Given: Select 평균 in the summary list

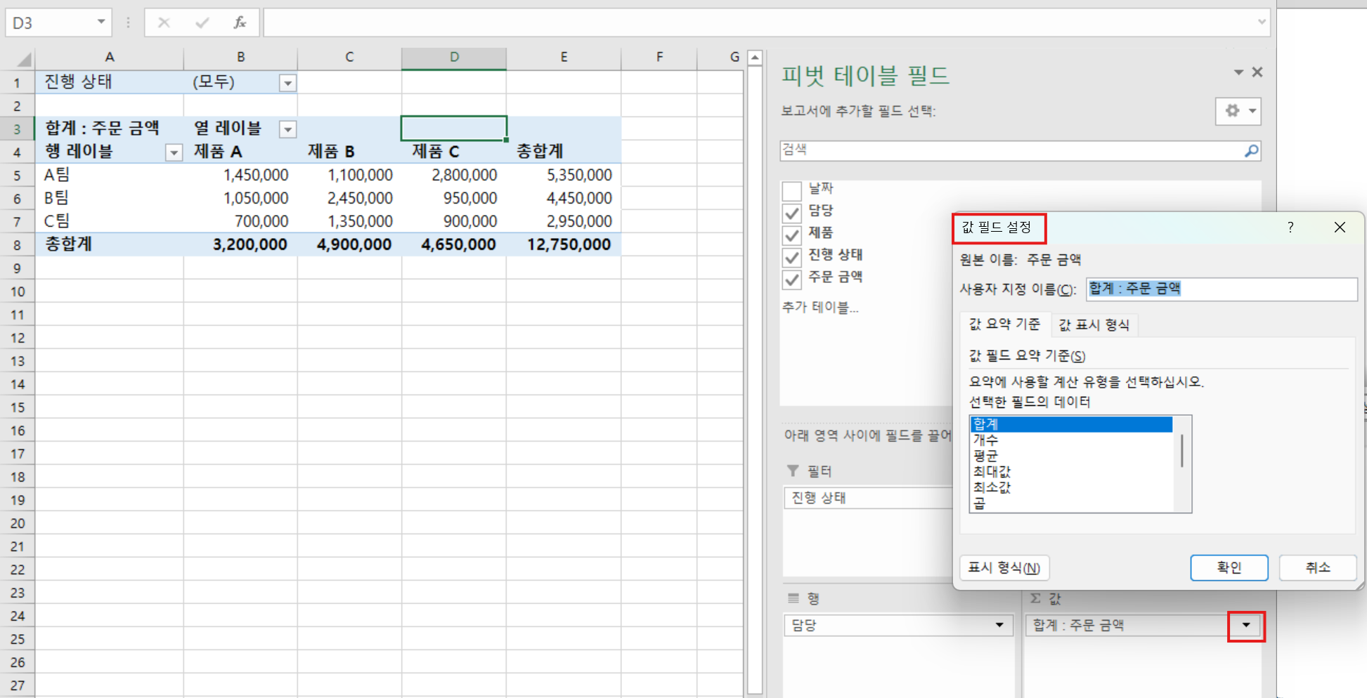Looking at the screenshot, I should (x=1070, y=455).
